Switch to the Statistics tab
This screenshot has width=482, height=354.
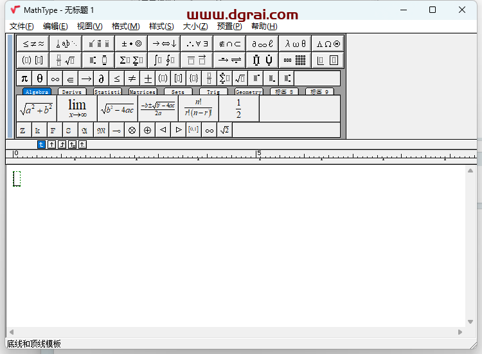(107, 92)
